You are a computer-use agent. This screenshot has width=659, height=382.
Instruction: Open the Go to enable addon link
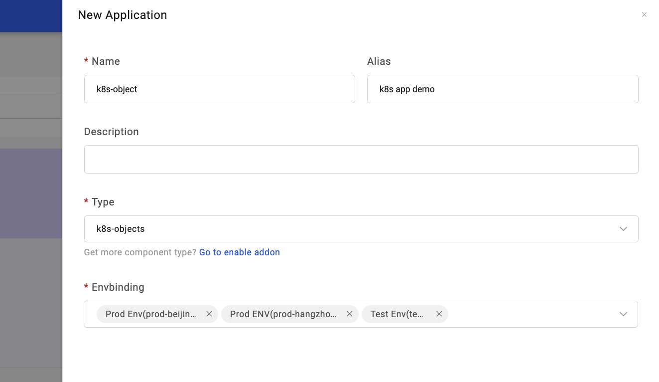(x=239, y=252)
